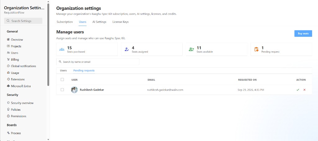Click the Users people icon in sidebar
This screenshot has width=318, height=141.
click(8, 53)
